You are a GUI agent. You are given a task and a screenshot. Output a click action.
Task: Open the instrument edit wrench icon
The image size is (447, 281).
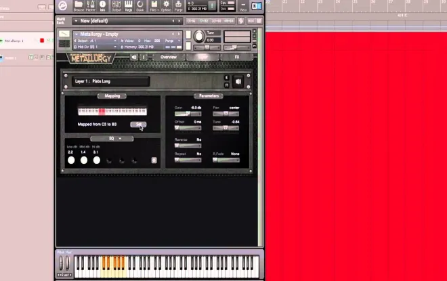[x=64, y=34]
